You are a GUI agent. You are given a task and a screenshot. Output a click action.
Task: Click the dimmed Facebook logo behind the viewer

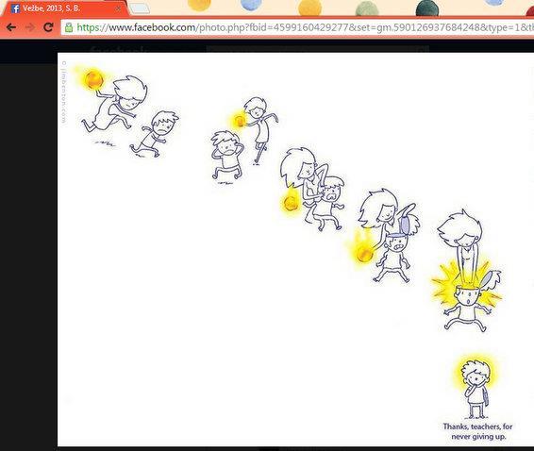click(119, 49)
